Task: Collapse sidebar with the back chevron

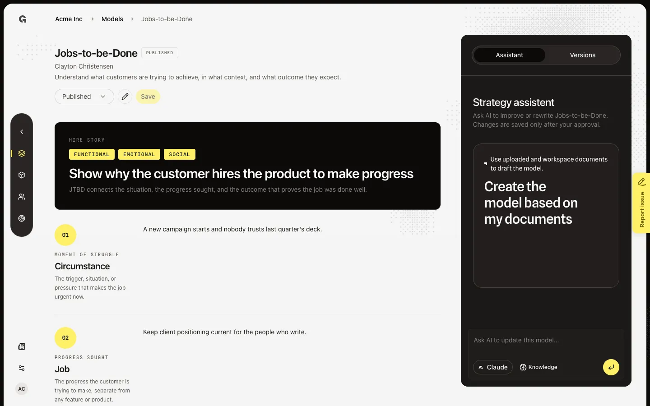Action: pyautogui.click(x=22, y=132)
